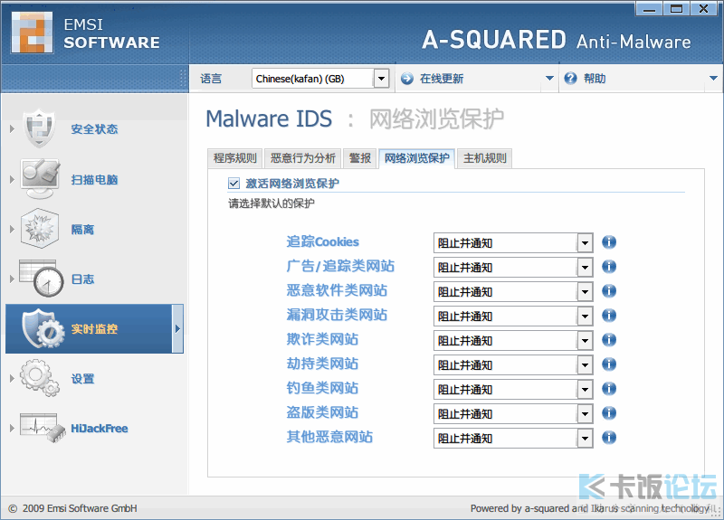Switch to the 恶意行为分析 tab
The image size is (724, 520).
pyautogui.click(x=303, y=158)
